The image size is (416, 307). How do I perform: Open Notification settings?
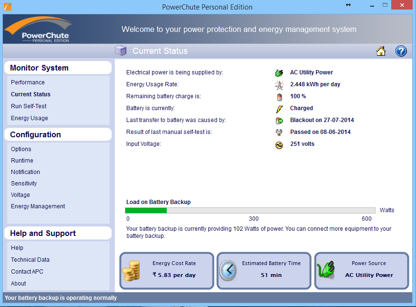pos(25,172)
